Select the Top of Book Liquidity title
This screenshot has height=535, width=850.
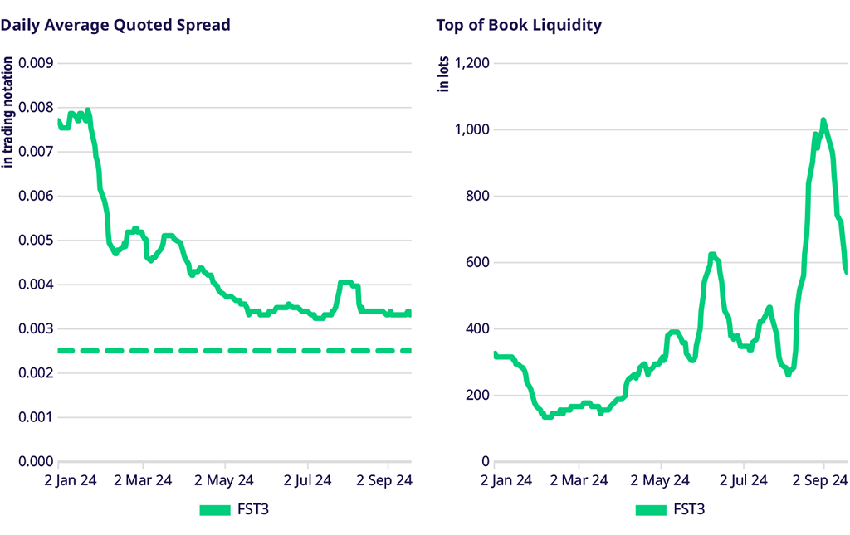pyautogui.click(x=519, y=25)
